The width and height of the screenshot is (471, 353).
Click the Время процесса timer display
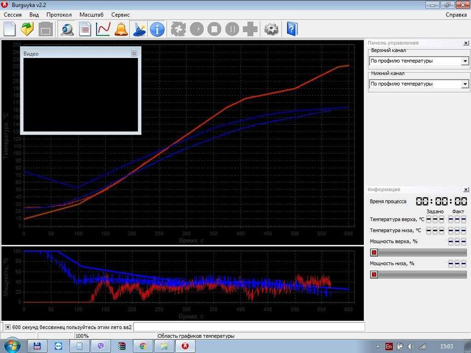441,201
